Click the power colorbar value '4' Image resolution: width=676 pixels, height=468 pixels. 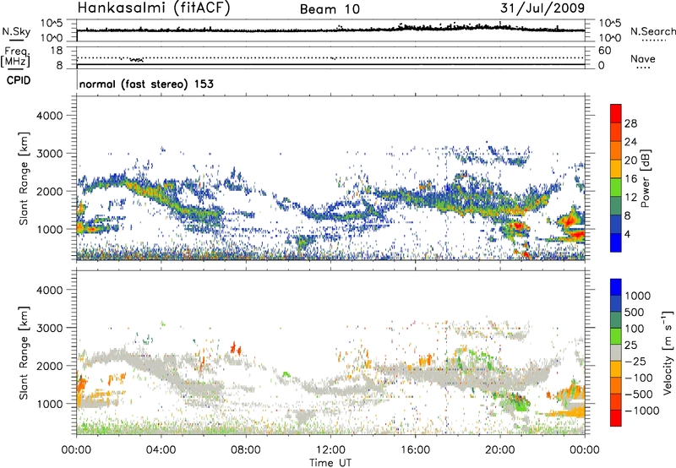[627, 234]
